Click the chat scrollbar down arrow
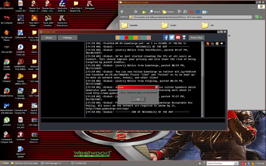Image resolution: width=266 pixels, height=166 pixels. point(202,116)
